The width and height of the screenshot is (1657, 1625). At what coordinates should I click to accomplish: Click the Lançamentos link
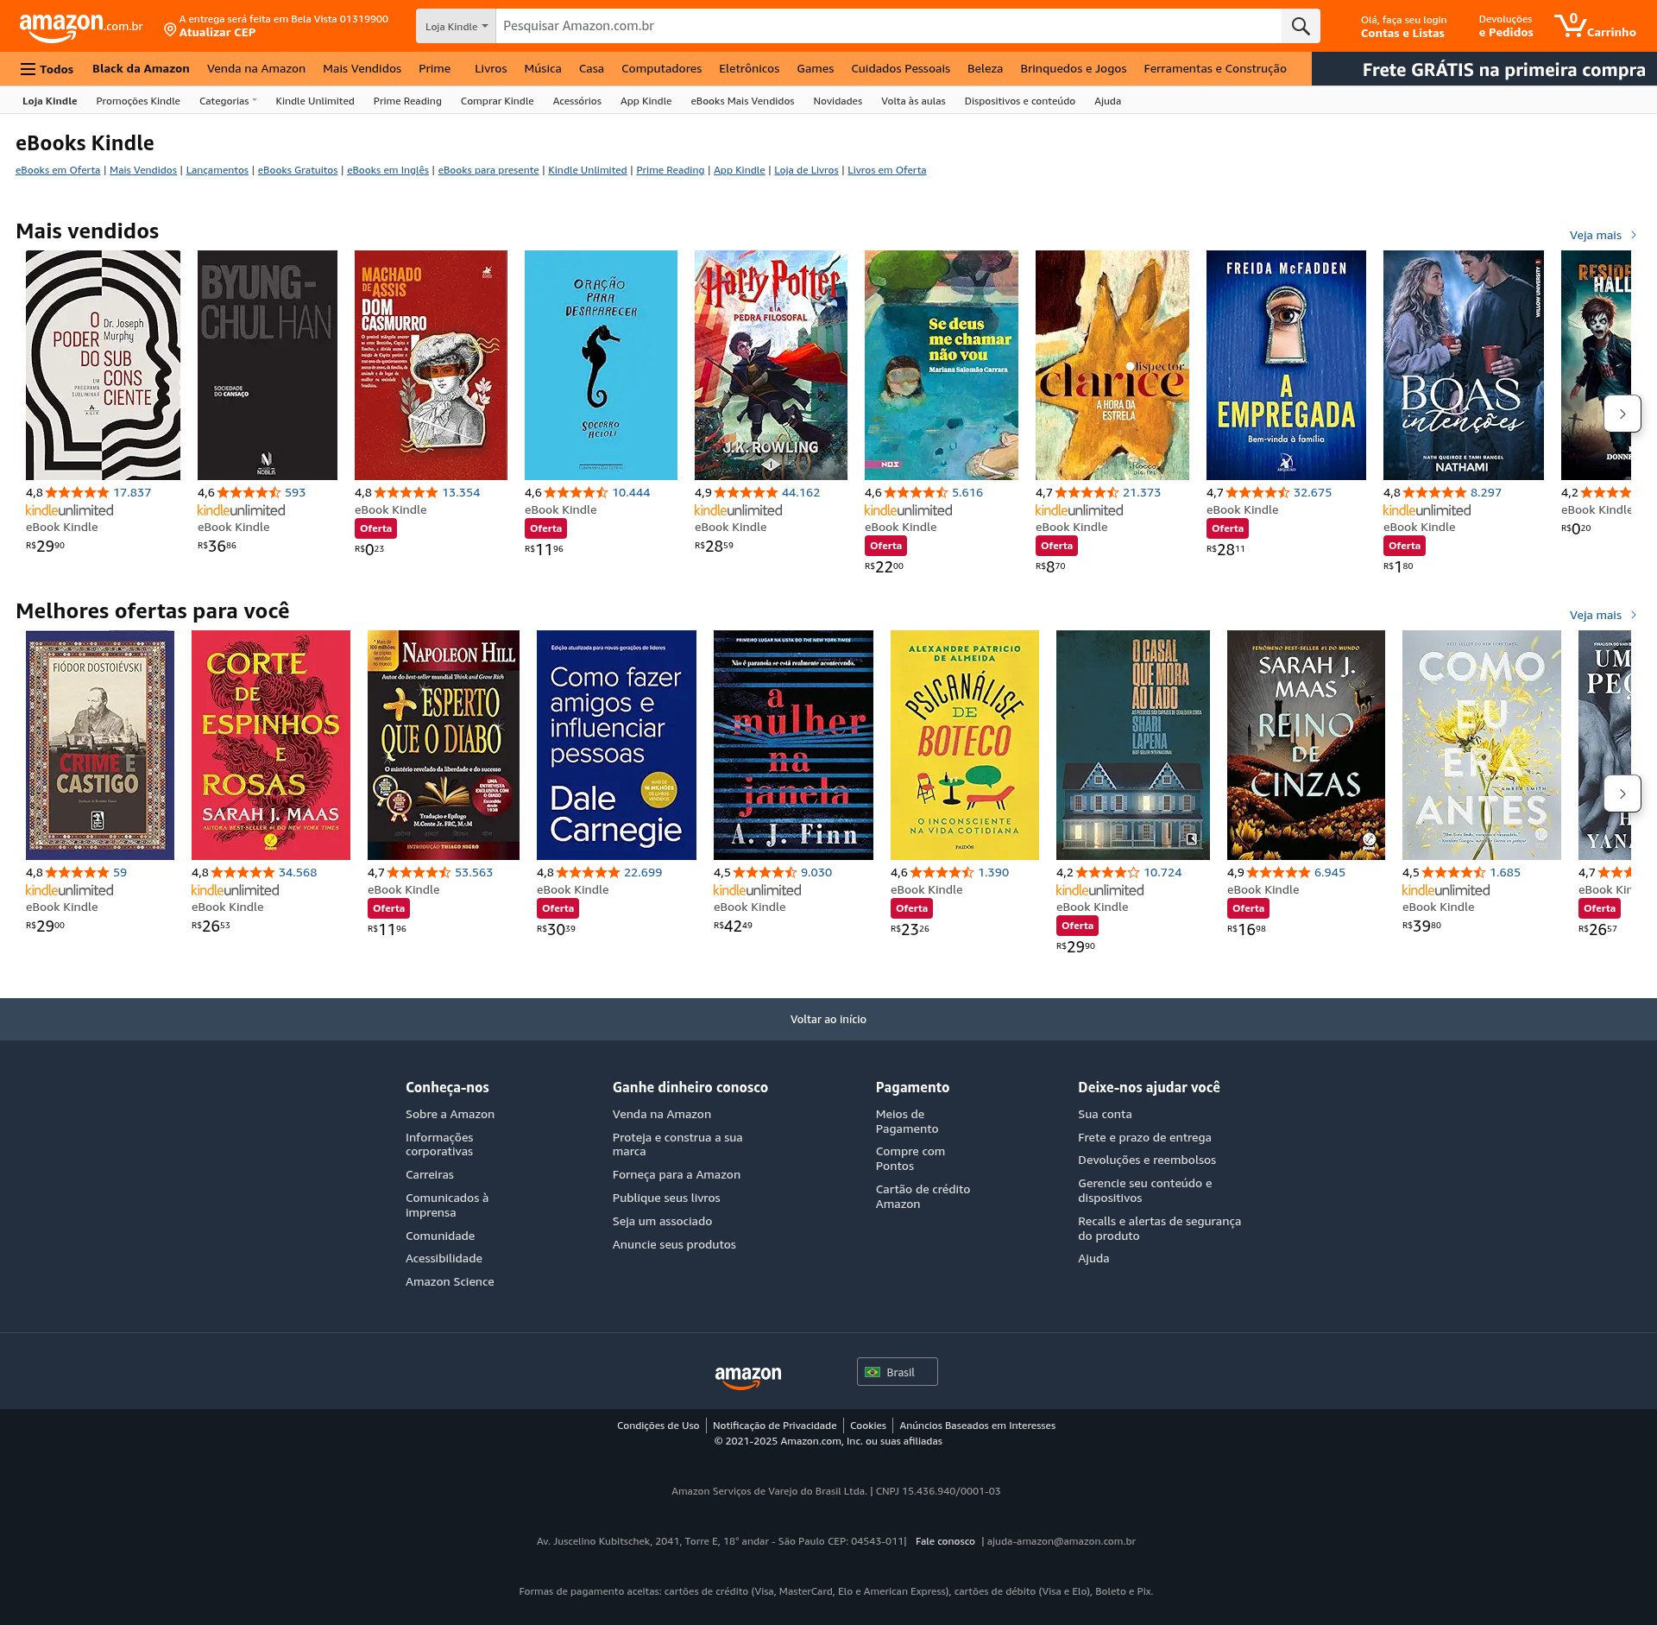pos(217,170)
